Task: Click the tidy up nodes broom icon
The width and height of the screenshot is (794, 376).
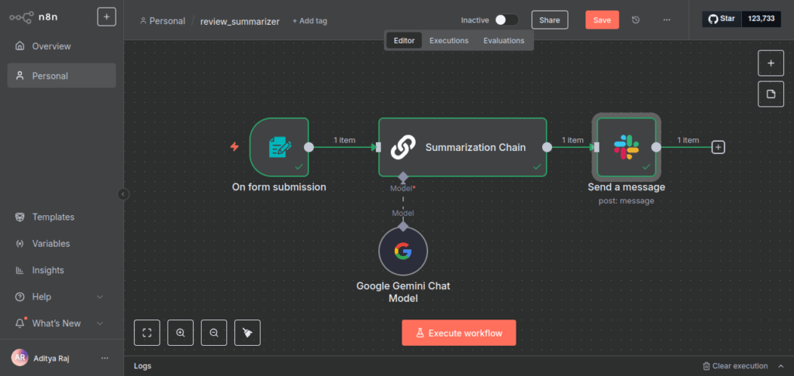Action: pyautogui.click(x=247, y=333)
